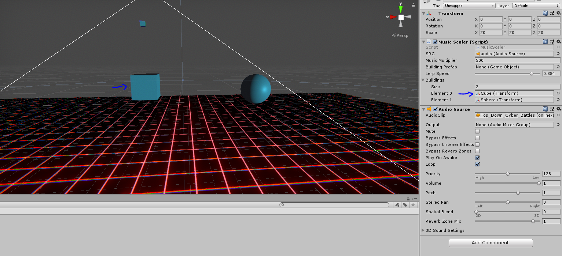Search by Type filter icon in Project panel
The height and width of the screenshot is (256, 562).
tap(397, 205)
